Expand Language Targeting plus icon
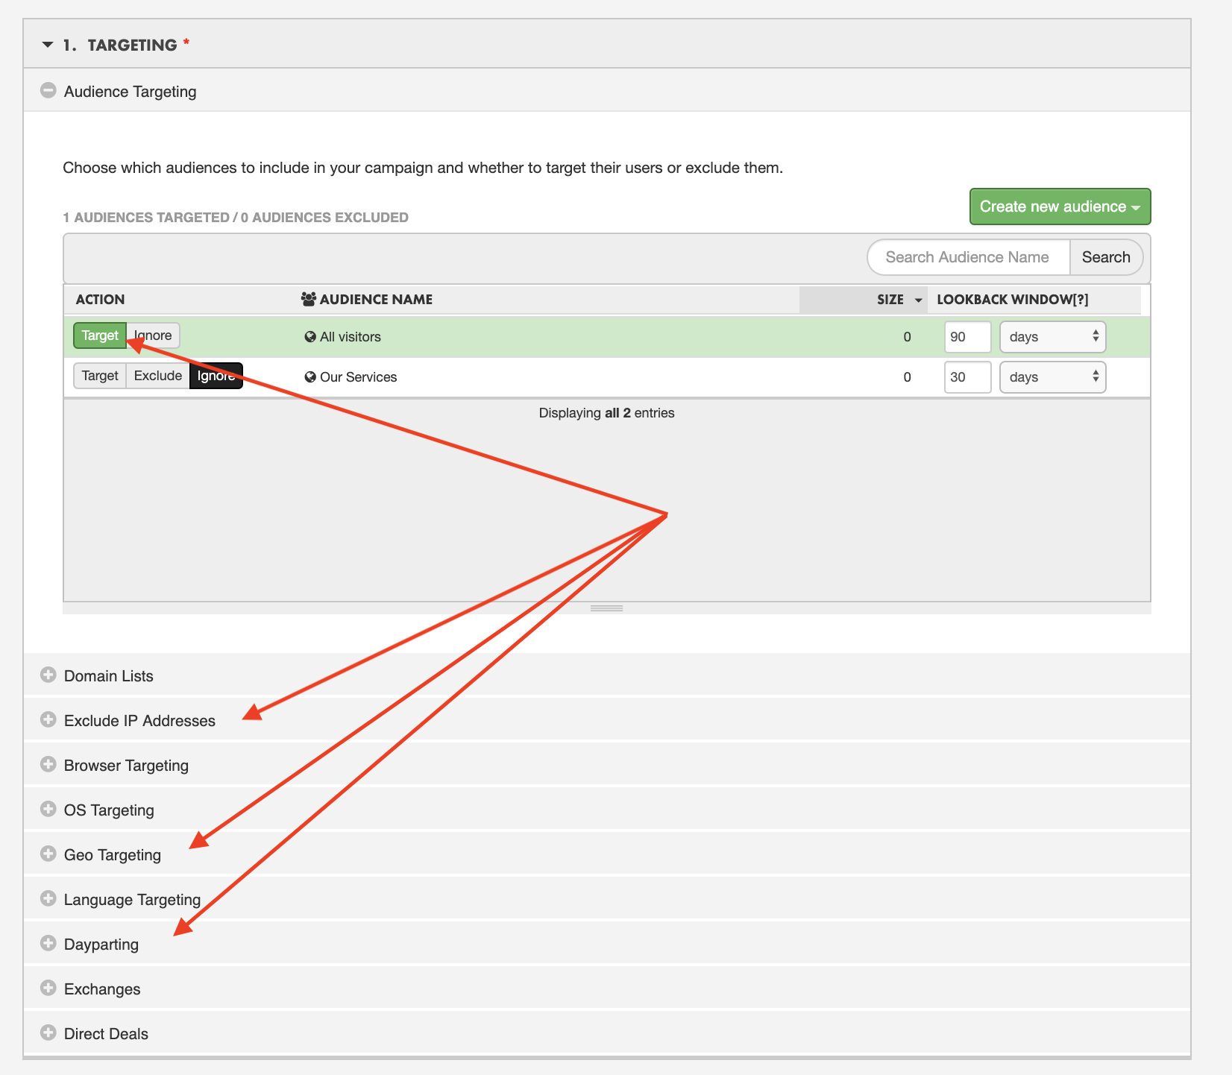1232x1075 pixels. pos(48,898)
